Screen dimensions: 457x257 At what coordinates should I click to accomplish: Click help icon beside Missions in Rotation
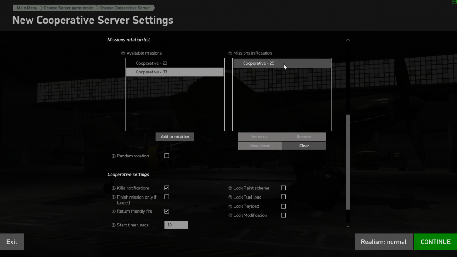[x=230, y=53]
